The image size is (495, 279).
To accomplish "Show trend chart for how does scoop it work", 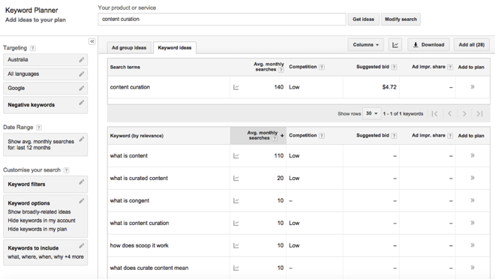I will (235, 245).
